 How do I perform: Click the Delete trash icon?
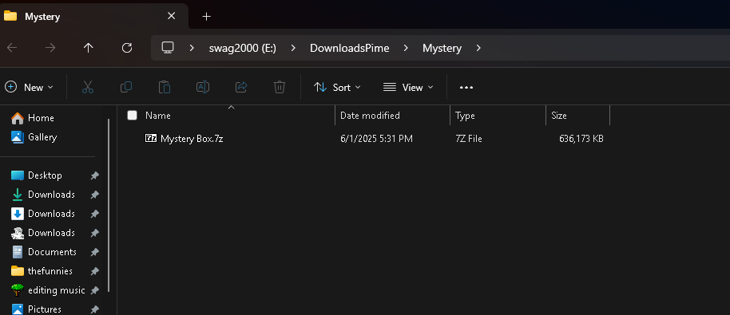[280, 87]
